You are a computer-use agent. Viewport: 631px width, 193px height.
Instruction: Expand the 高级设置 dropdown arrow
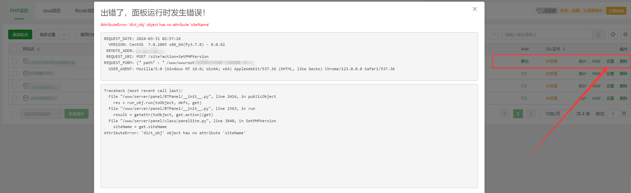[64, 34]
